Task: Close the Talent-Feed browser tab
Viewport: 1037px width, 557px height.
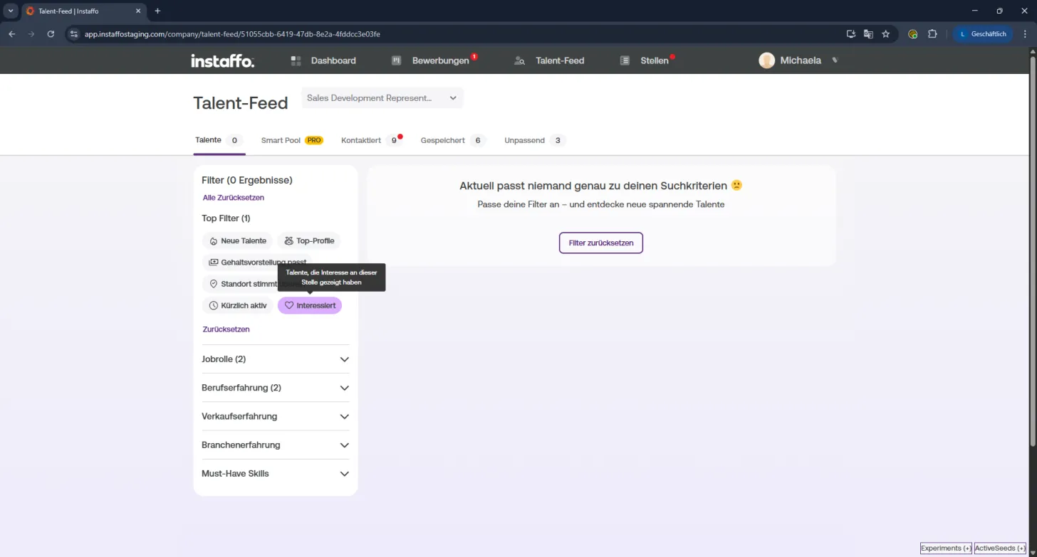Action: [x=138, y=11]
